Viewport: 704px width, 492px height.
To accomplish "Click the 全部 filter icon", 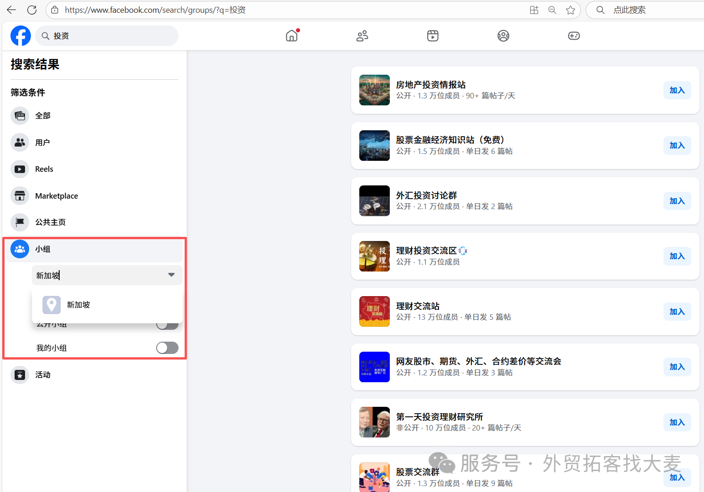I will tap(20, 116).
